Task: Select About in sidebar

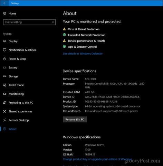Action: (x=12, y=129)
